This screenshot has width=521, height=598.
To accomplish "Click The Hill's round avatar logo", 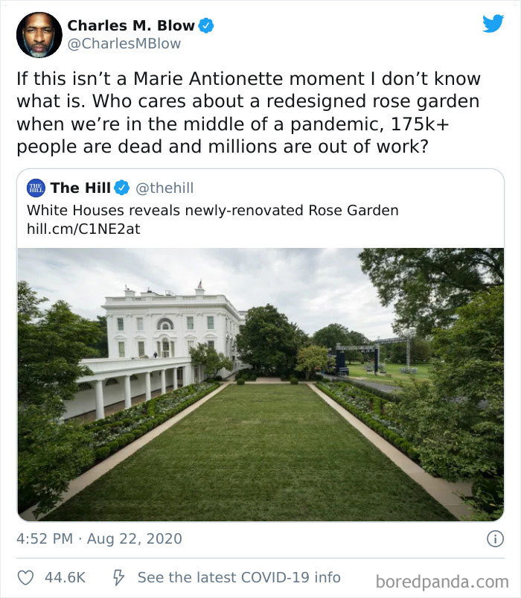I will click(36, 188).
